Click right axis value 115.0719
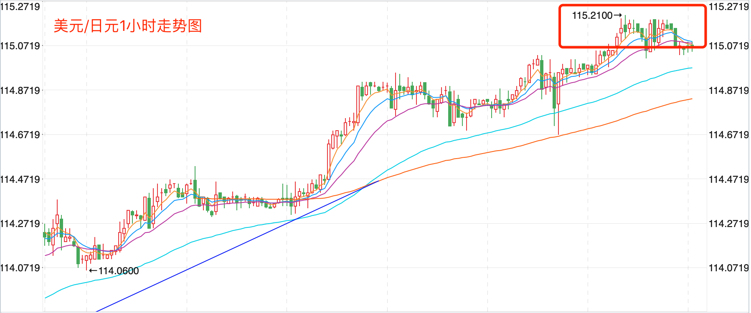The image size is (751, 313). [x=729, y=46]
